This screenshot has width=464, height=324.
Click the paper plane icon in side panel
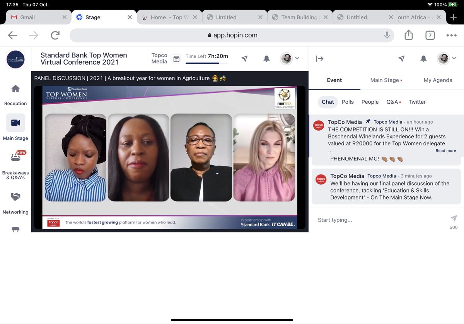pyautogui.click(x=401, y=58)
